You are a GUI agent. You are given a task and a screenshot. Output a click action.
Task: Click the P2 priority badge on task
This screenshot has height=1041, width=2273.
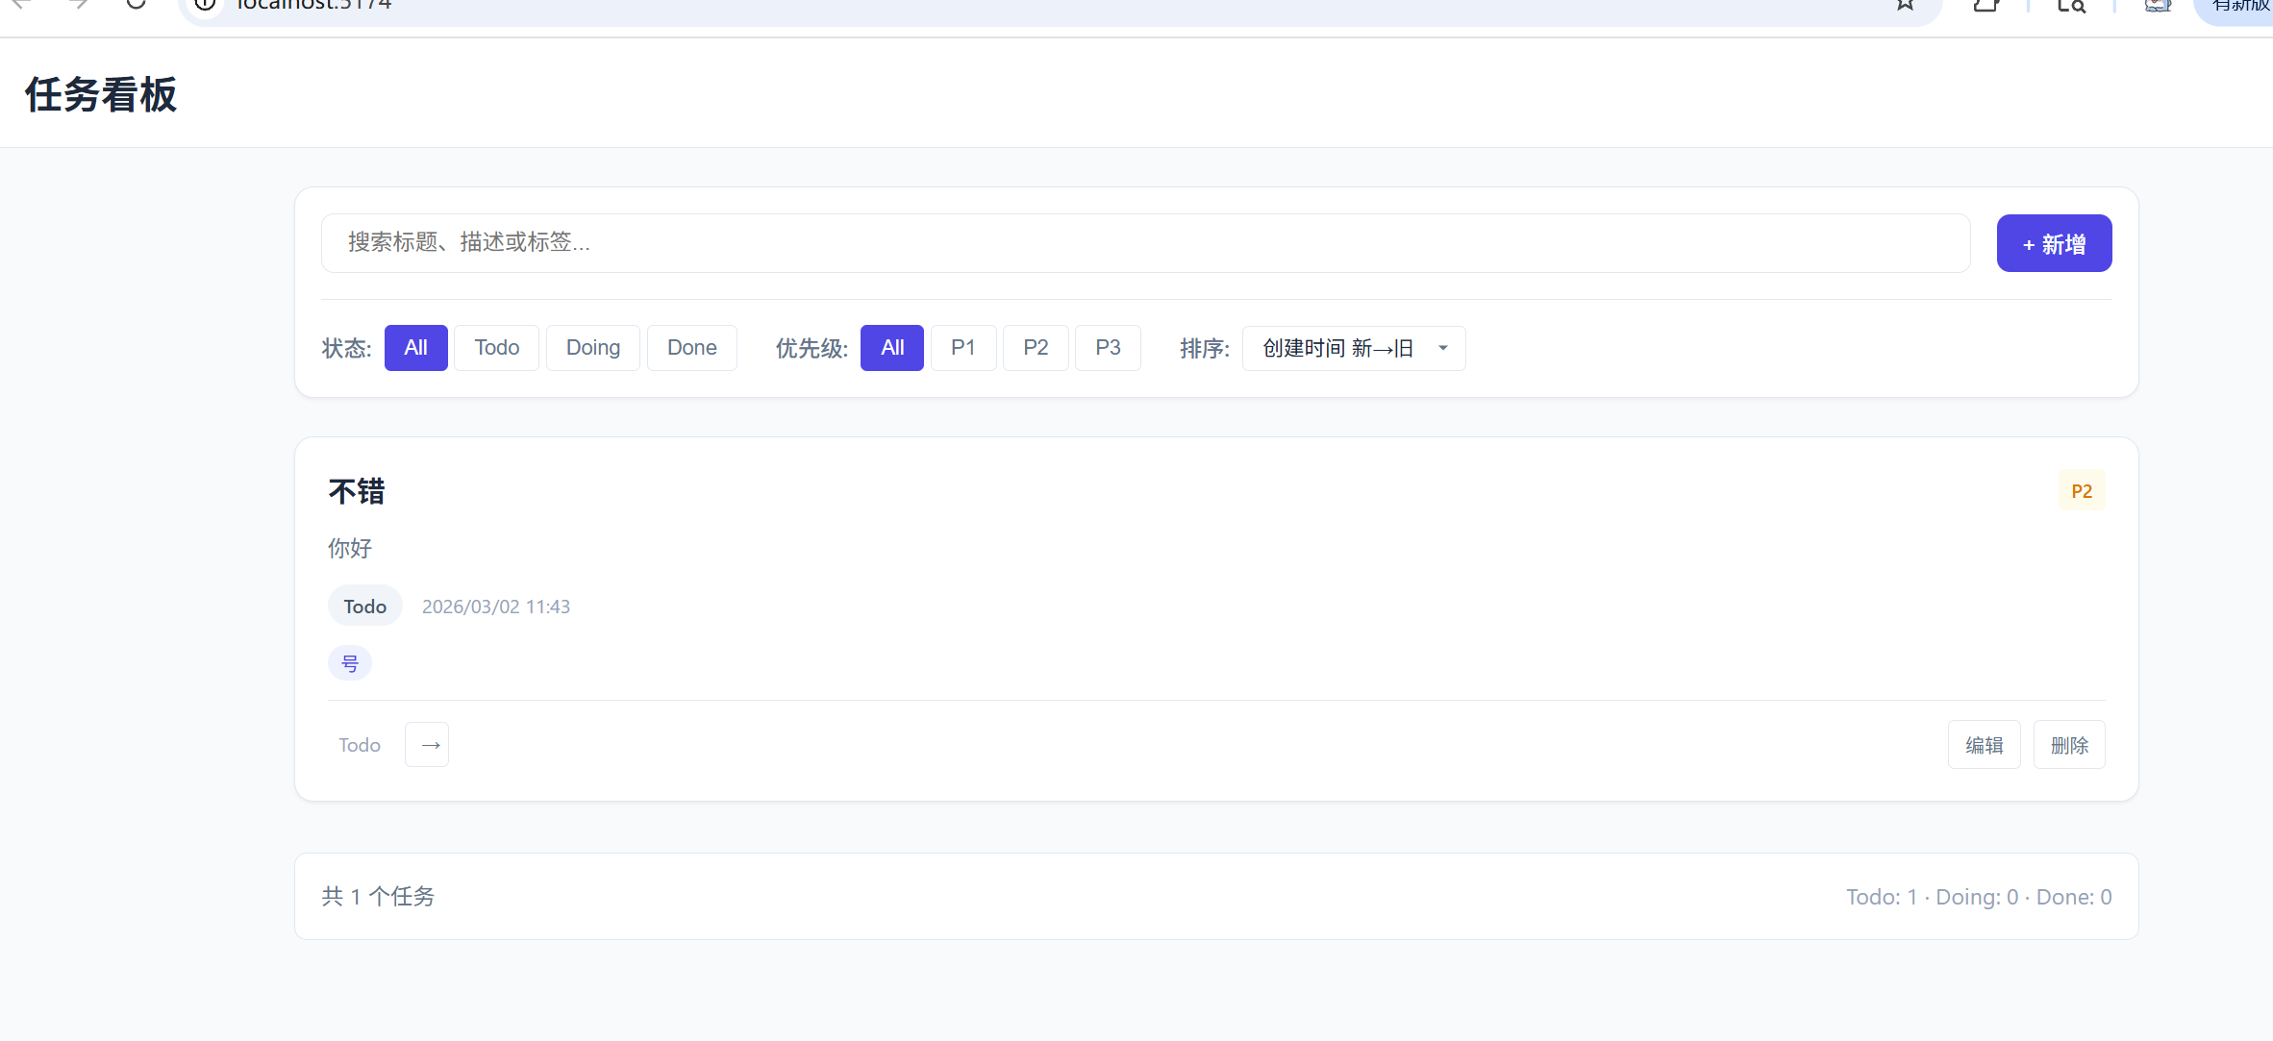pyautogui.click(x=2081, y=491)
